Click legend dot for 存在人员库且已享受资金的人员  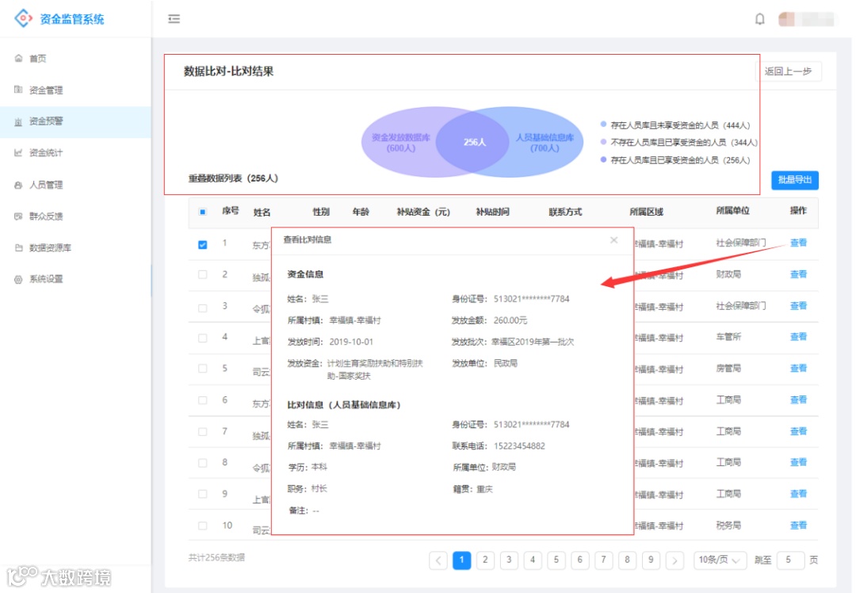(603, 159)
